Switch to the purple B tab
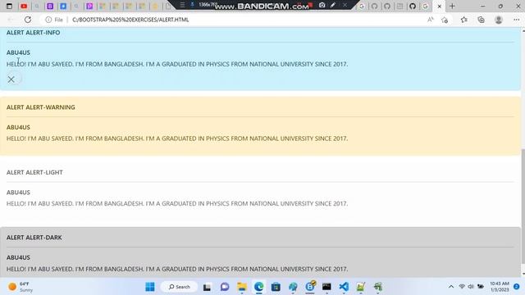 [x=50, y=6]
